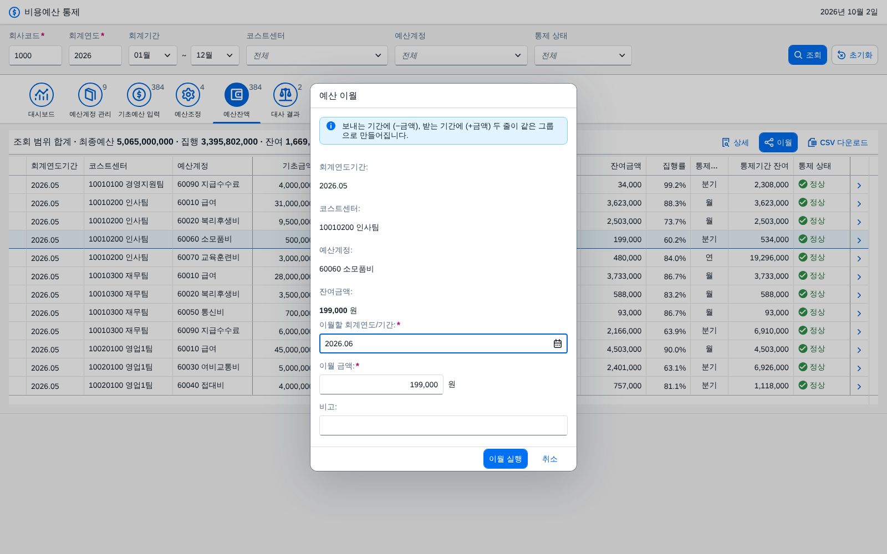Click the 비고 remarks field

click(443, 425)
